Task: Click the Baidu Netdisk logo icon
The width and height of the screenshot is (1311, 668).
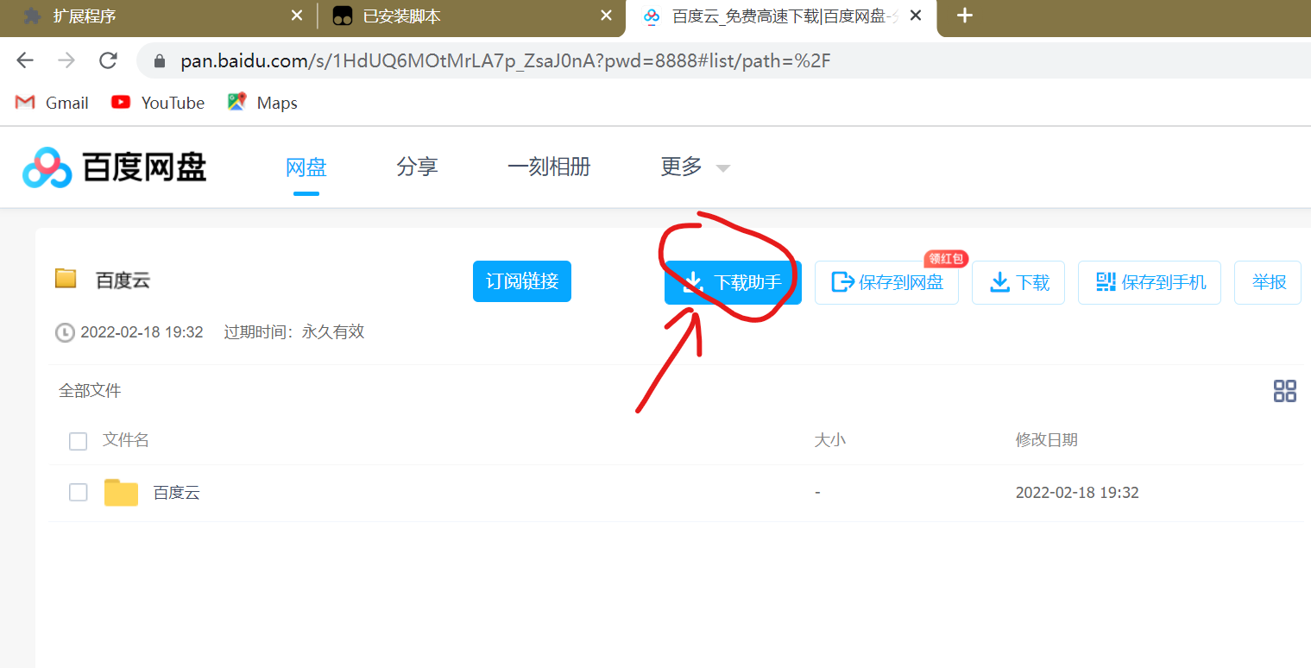Action: (x=47, y=167)
